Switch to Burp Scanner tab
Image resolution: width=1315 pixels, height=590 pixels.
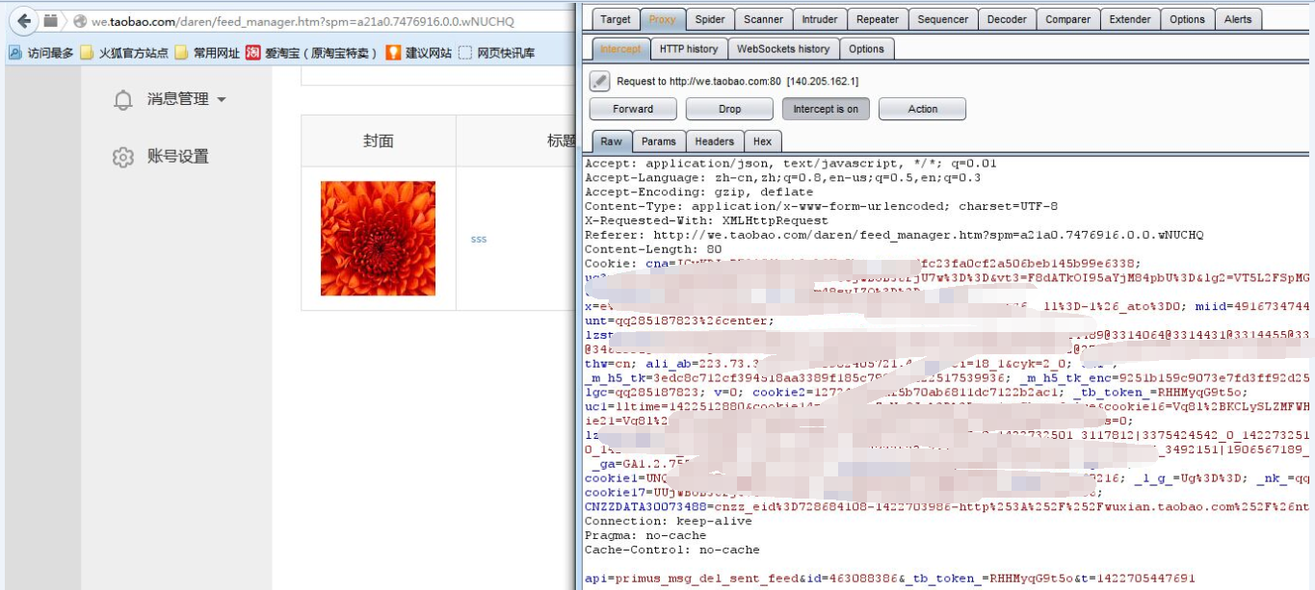pos(763,19)
